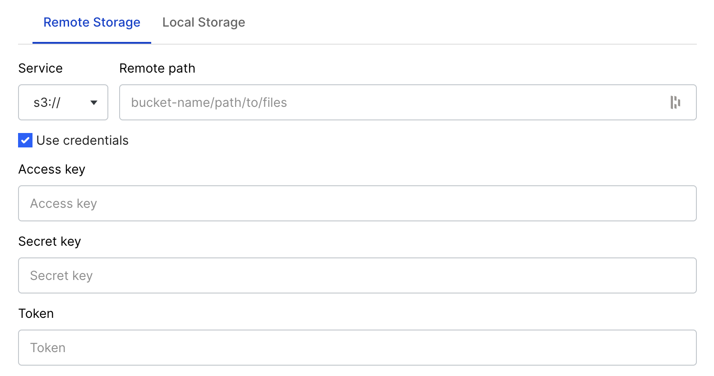
Task: Click into the Token field
Action: click(357, 348)
